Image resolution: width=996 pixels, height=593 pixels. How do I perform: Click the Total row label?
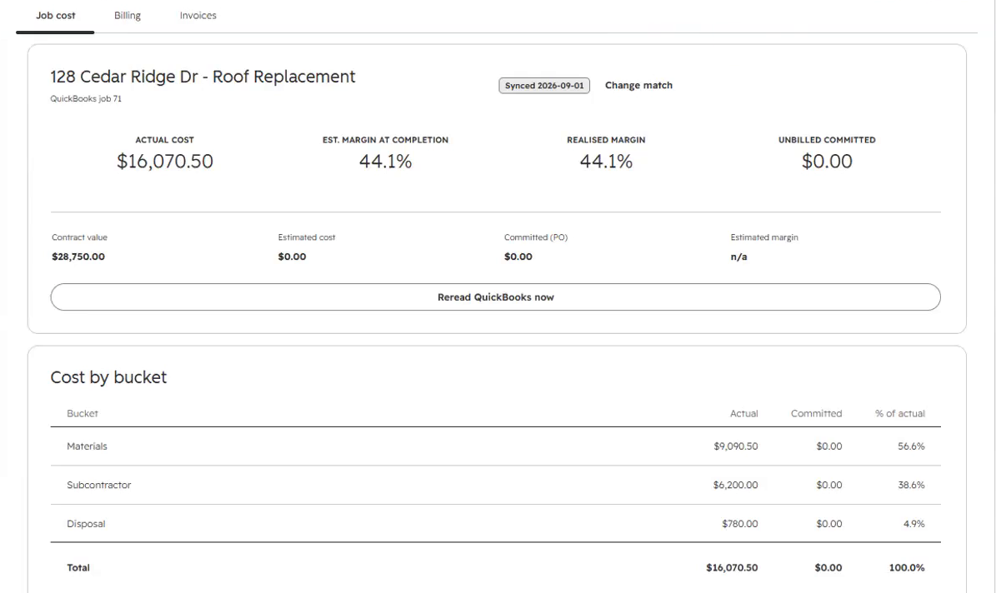pos(78,568)
